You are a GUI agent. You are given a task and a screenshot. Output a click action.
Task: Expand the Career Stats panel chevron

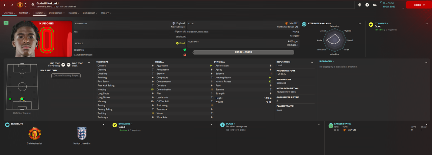pyautogui.click(x=427, y=124)
